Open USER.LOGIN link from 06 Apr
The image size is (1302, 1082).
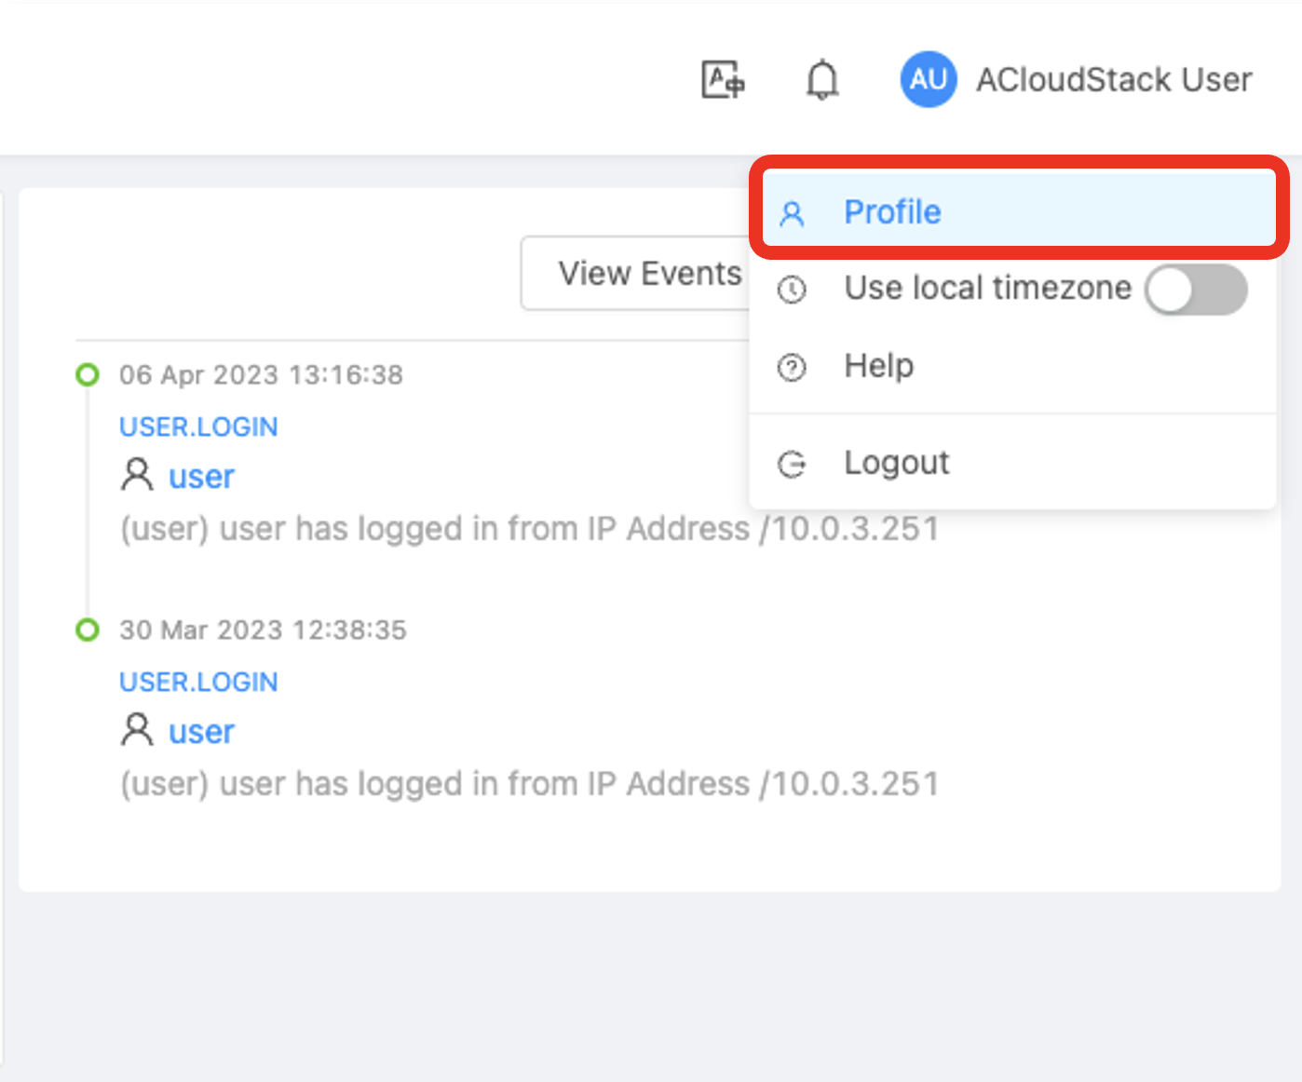(198, 426)
